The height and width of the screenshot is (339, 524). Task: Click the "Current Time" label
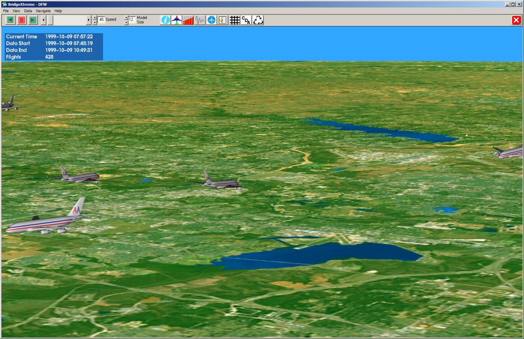(21, 37)
